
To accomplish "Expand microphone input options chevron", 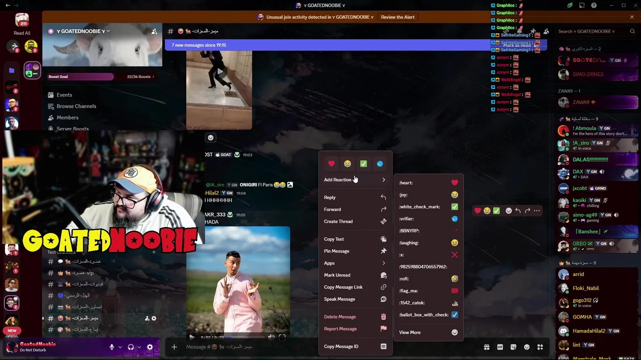I will (120, 347).
